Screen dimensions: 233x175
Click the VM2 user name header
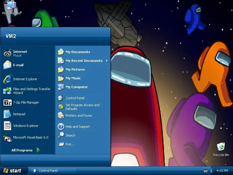11,36
